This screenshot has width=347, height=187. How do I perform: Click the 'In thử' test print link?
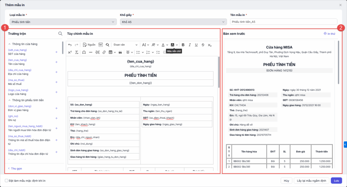[329, 33]
